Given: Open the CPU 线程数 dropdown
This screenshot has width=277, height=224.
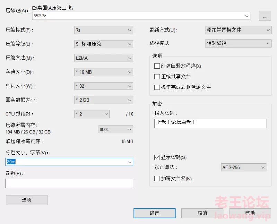Looking at the screenshot, I should [92, 114].
